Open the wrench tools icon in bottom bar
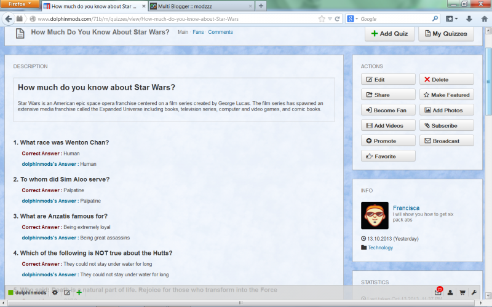Image resolution: width=492 pixels, height=307 pixels. point(474,293)
